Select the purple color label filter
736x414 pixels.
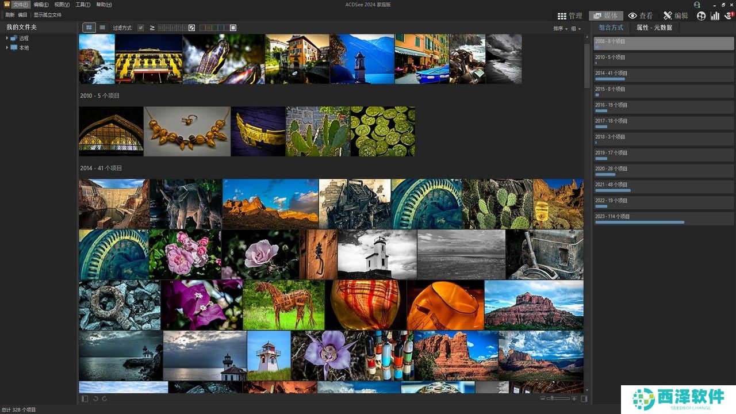[226, 28]
